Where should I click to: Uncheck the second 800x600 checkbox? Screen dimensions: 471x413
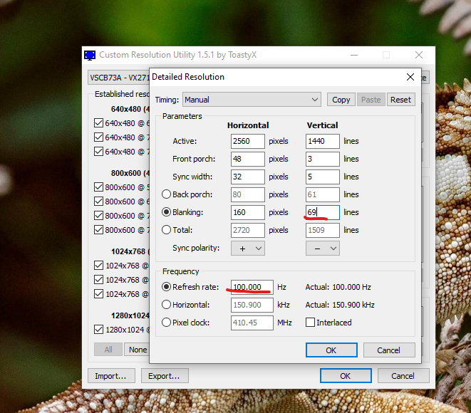click(98, 201)
